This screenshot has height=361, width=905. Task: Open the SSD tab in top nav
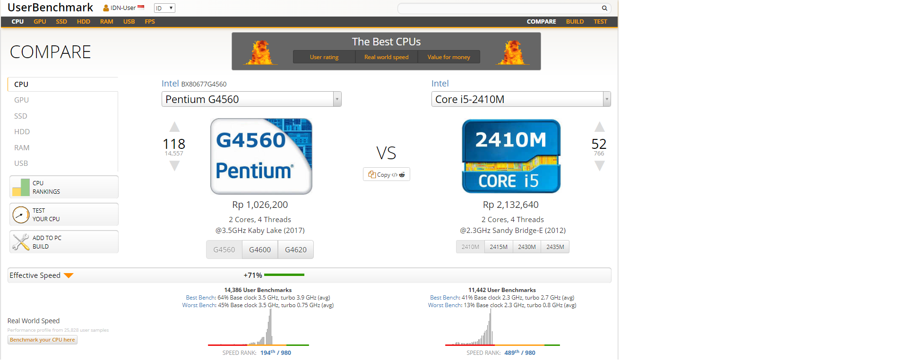click(61, 22)
